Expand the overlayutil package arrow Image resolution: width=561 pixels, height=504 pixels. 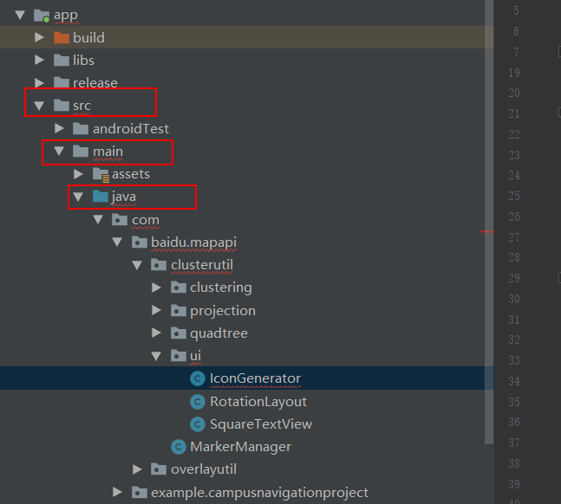coord(137,469)
